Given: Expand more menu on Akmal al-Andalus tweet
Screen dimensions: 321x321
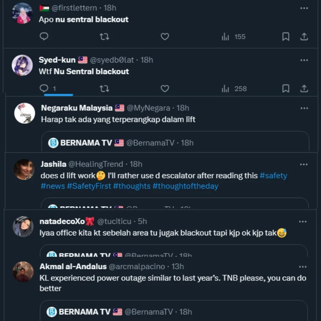Looking at the screenshot, I should [303, 267].
